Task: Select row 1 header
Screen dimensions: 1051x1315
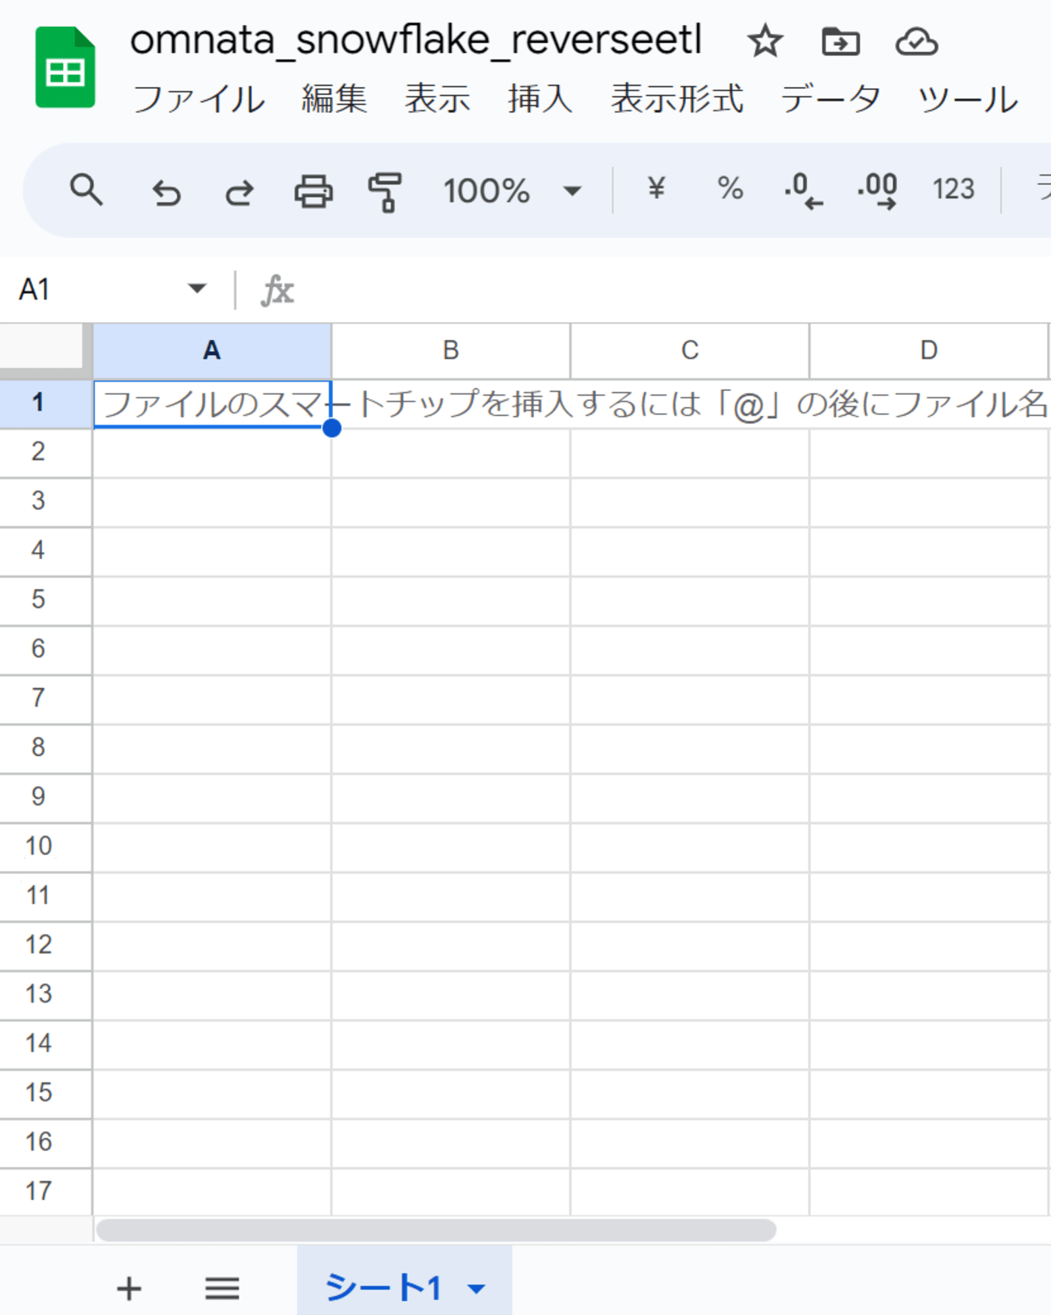Action: [45, 403]
